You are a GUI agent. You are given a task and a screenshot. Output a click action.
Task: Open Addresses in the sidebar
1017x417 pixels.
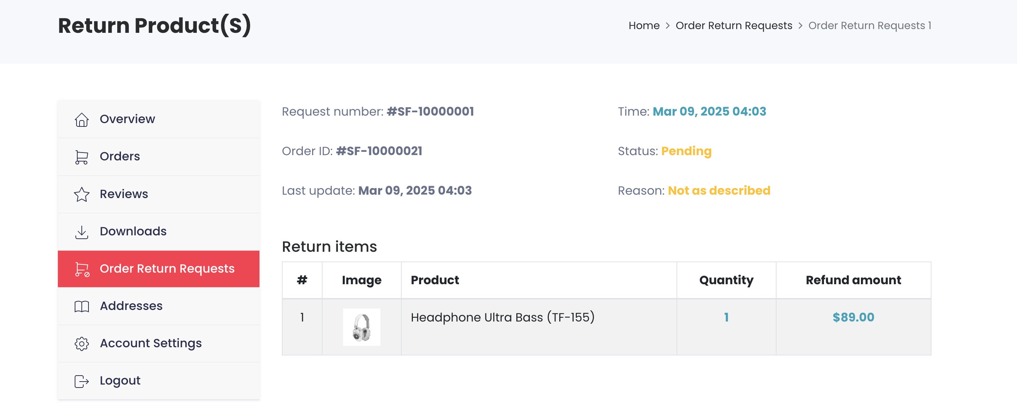coord(159,306)
